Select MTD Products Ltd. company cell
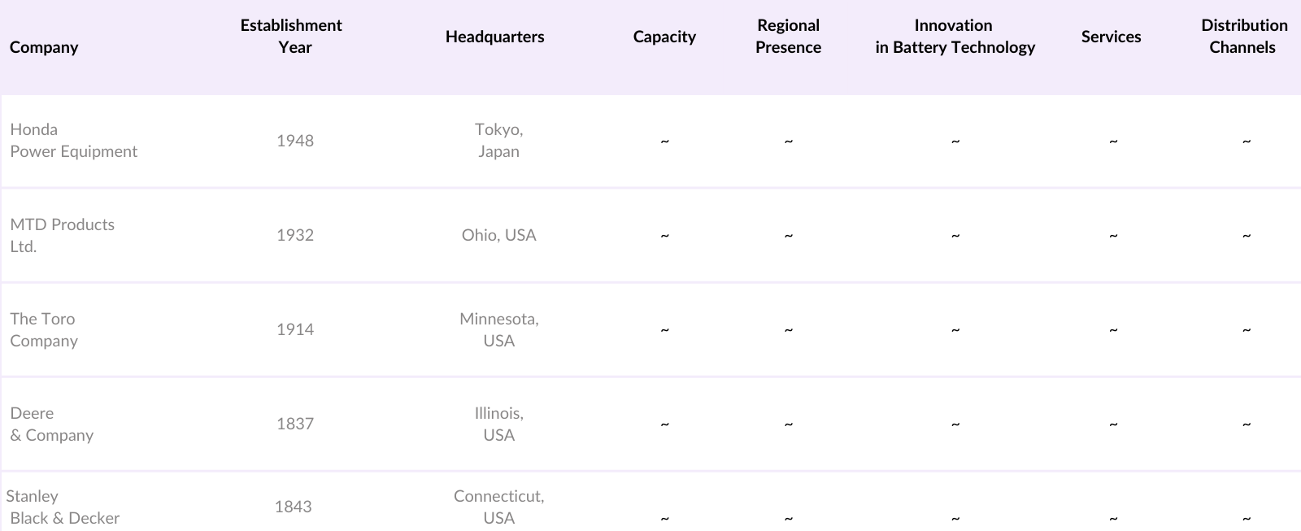Viewport: 1301px width, 531px height. [x=62, y=235]
